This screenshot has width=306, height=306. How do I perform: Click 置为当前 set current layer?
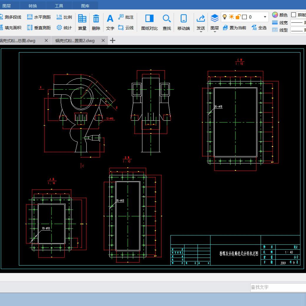point(234,28)
